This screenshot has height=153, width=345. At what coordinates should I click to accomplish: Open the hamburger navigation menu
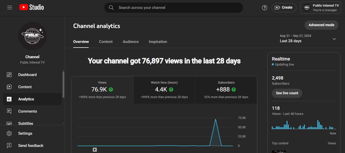click(10, 8)
